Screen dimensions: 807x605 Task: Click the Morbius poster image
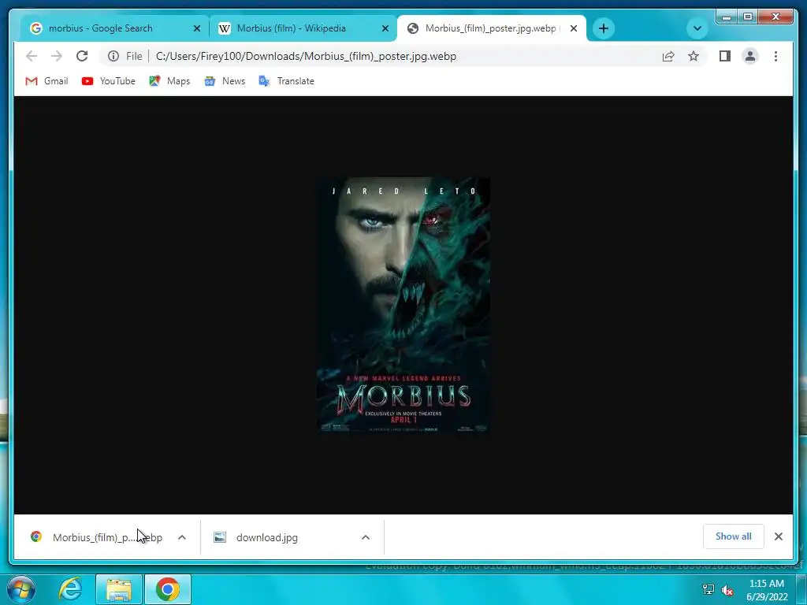(403, 306)
